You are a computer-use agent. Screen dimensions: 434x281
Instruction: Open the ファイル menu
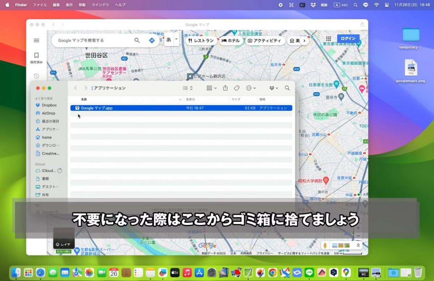(40, 5)
